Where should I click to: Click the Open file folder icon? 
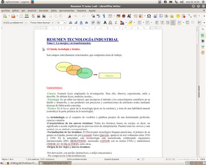(13, 16)
